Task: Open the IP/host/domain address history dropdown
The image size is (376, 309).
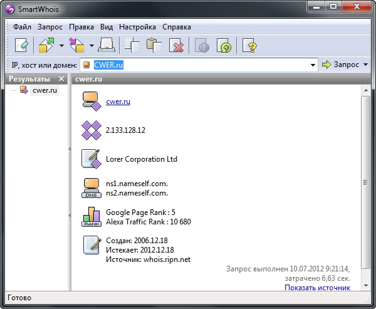Action: coord(313,65)
